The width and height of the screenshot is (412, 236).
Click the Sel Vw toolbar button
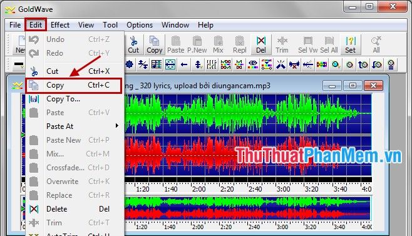pos(307,44)
